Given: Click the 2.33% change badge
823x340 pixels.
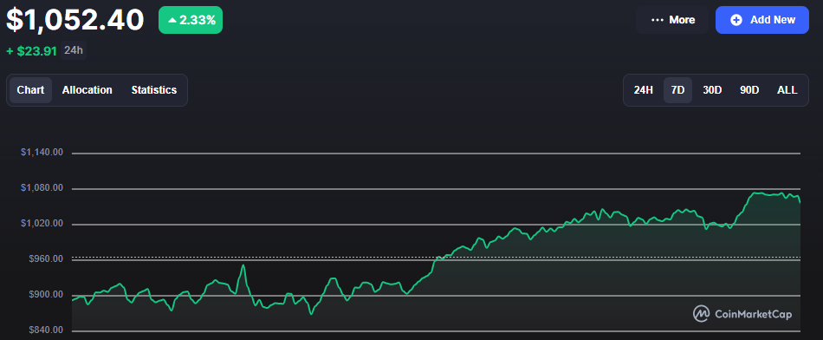Looking at the screenshot, I should point(191,21).
